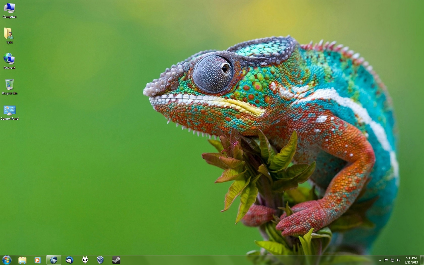
Task: Select the Control Panel desktop icon
Action: 10,112
